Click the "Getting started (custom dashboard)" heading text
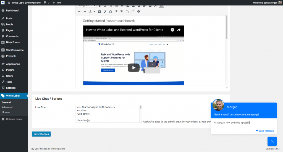Image resolution: width=283 pixels, height=152 pixels. tap(109, 21)
